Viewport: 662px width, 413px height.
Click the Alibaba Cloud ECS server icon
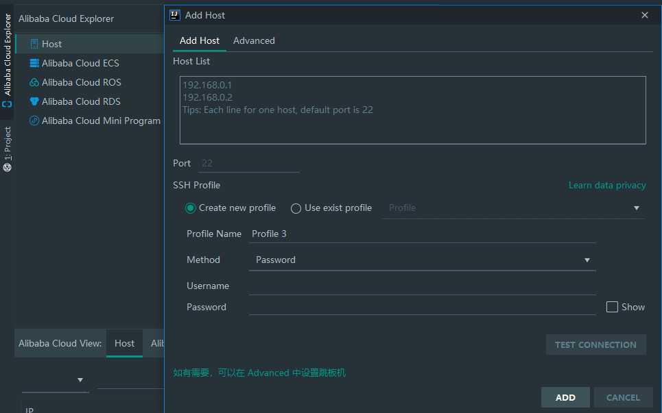tap(34, 63)
